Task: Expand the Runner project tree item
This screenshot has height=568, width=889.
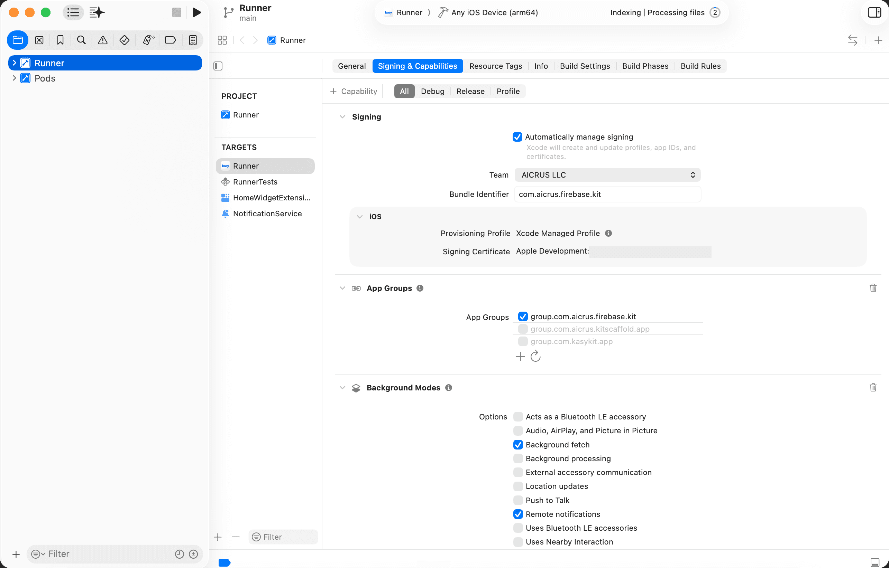Action: click(15, 63)
